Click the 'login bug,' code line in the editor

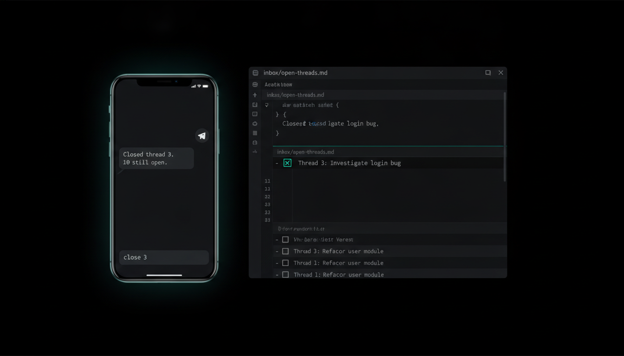pyautogui.click(x=331, y=124)
